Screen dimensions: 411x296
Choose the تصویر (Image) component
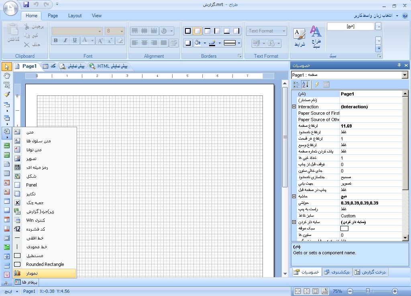point(45,158)
